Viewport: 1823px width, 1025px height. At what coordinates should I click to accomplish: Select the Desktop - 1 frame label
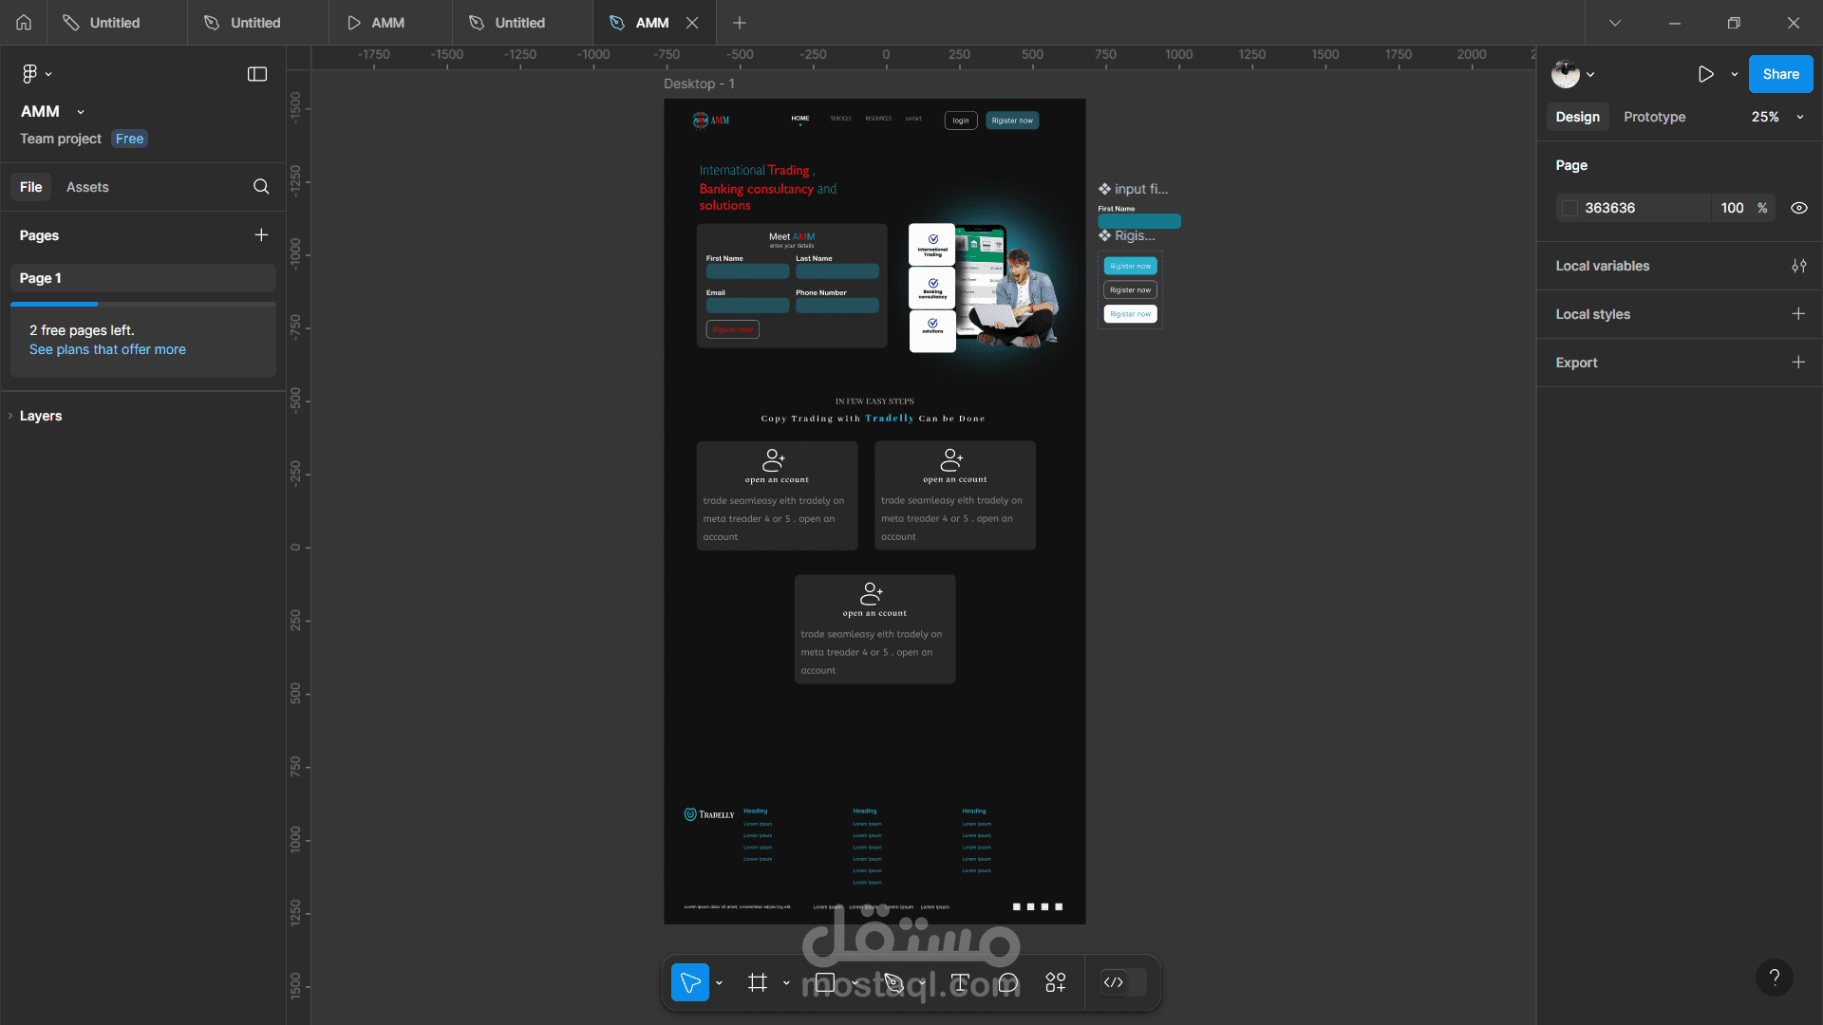click(699, 84)
